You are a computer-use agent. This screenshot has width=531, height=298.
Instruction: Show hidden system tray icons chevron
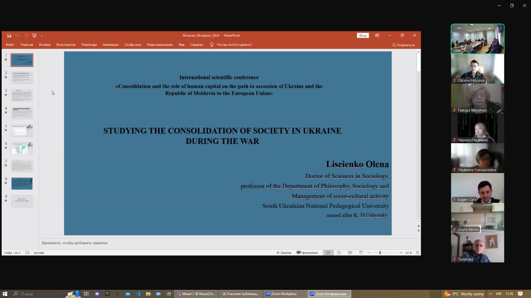tap(490, 294)
